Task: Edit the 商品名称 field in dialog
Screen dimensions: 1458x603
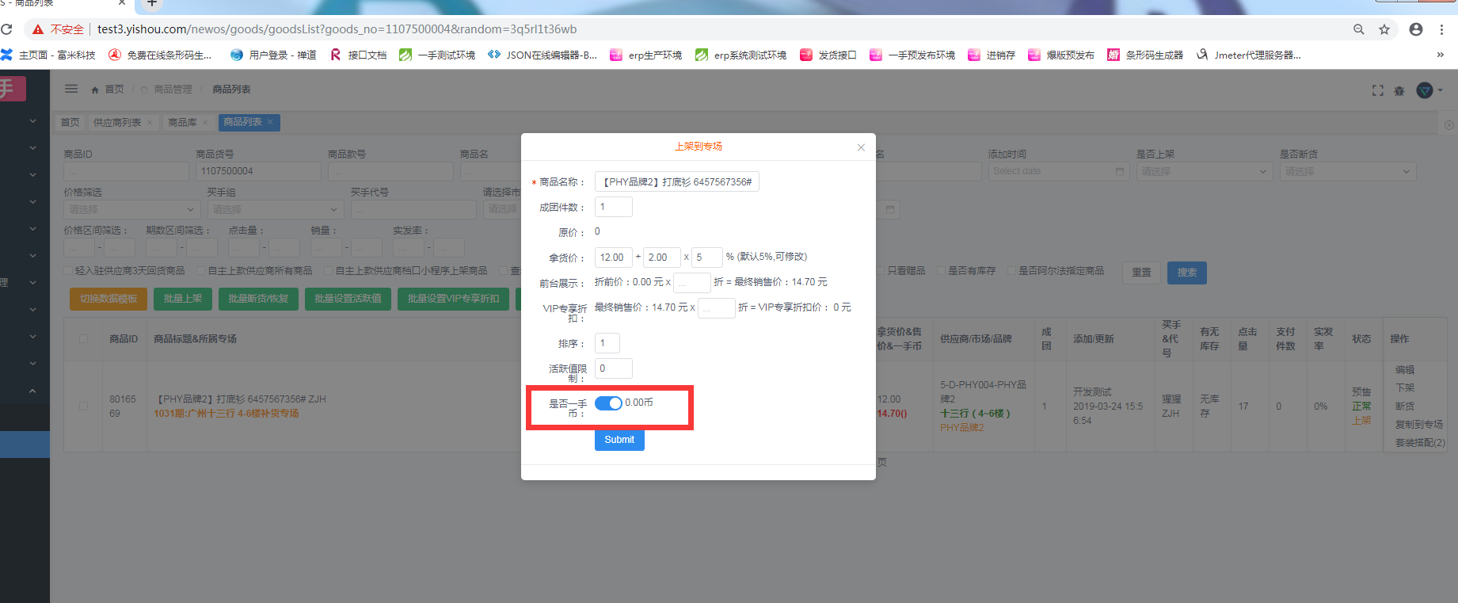Action: [677, 182]
